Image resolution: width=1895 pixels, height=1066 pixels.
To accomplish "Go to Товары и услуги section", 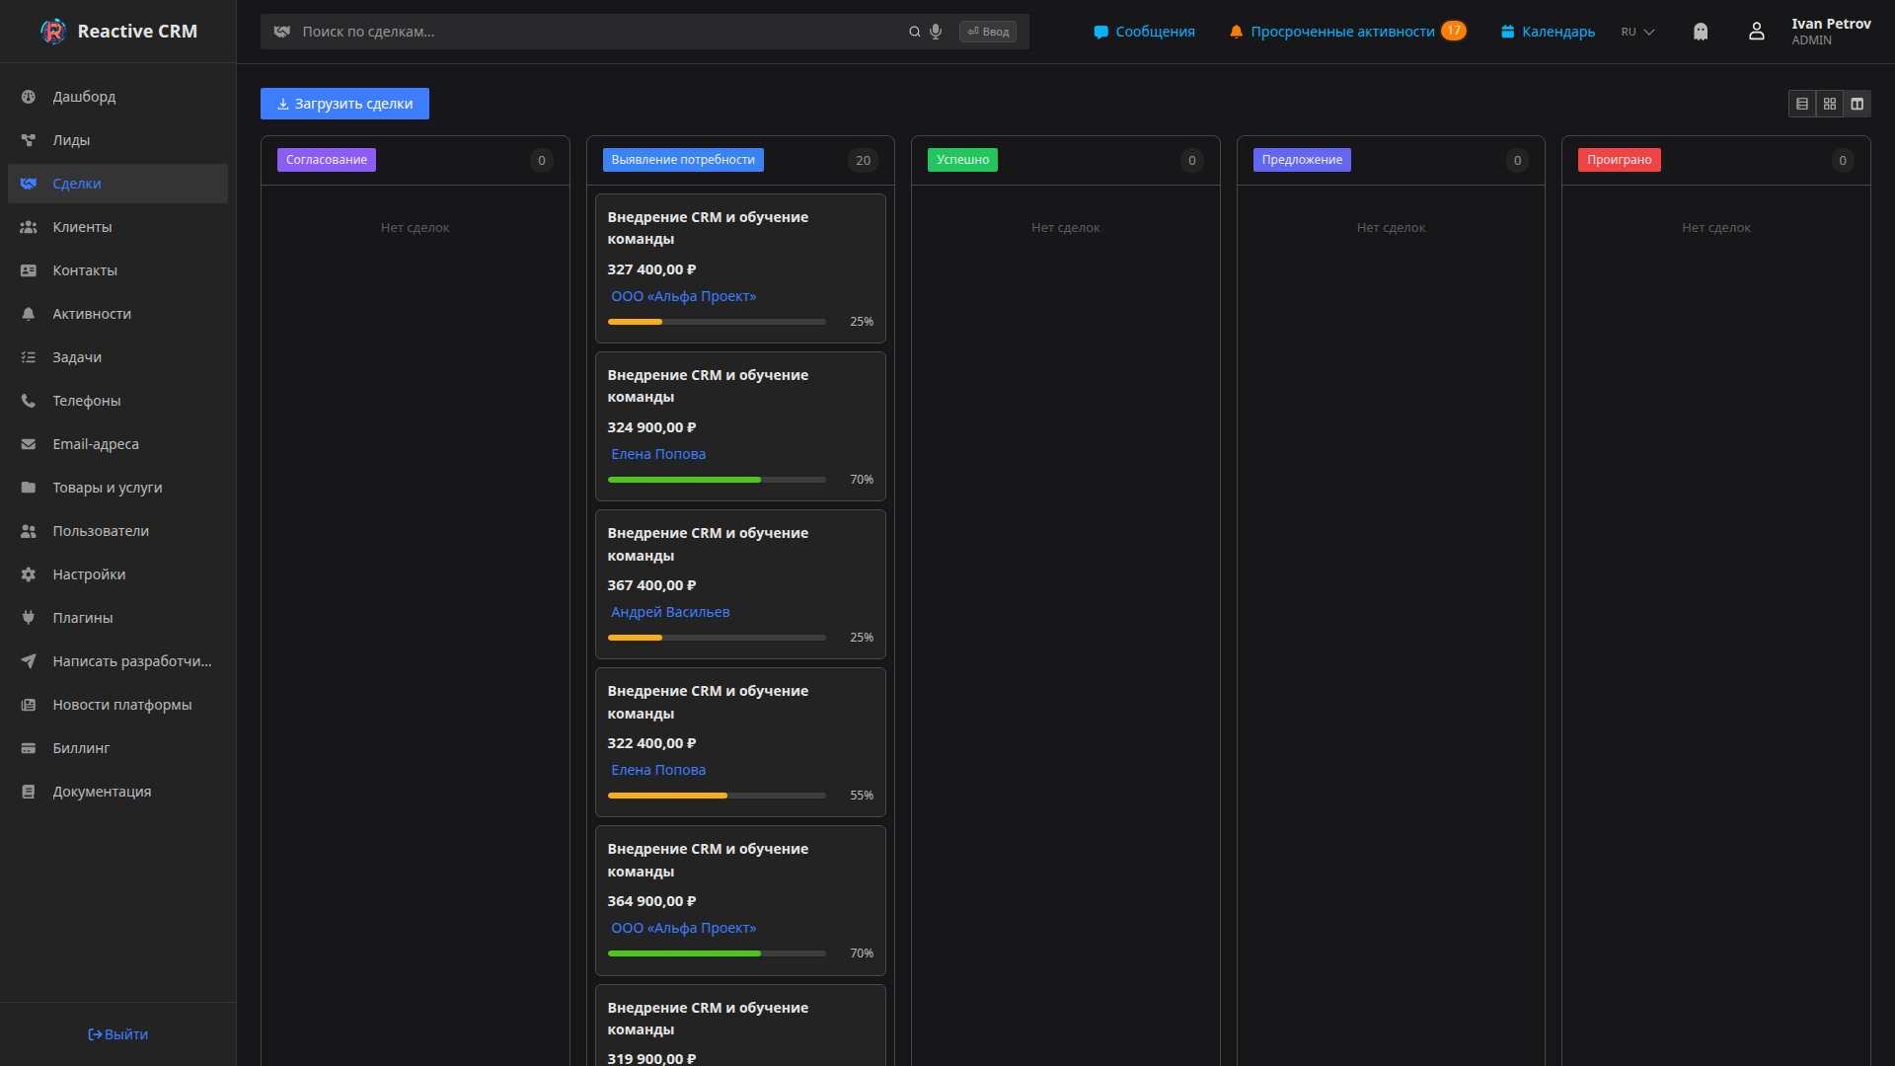I will tap(117, 488).
